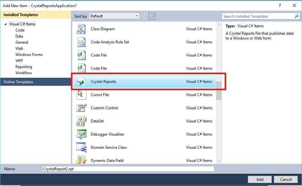Open the help question mark
The height and width of the screenshot is (186, 302).
click(280, 5)
